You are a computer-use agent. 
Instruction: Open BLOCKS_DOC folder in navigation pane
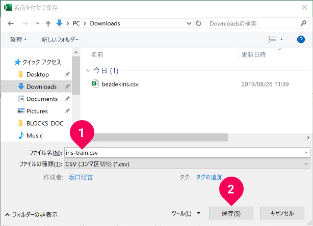pos(41,123)
